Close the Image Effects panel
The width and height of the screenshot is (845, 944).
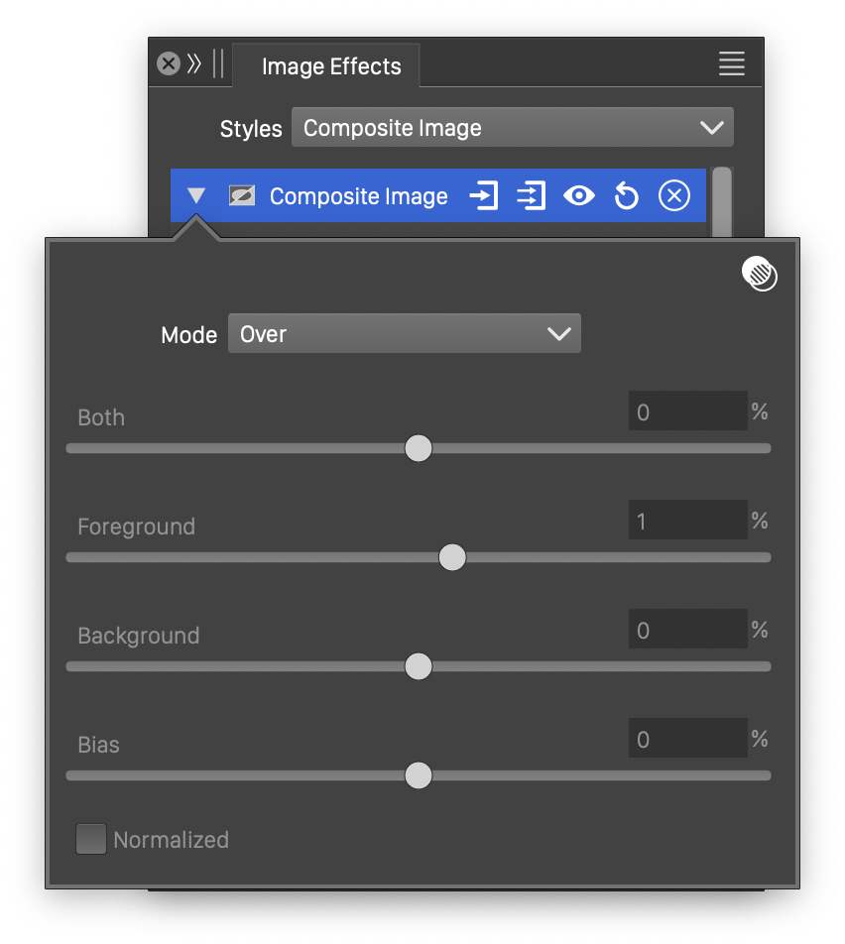pos(169,64)
